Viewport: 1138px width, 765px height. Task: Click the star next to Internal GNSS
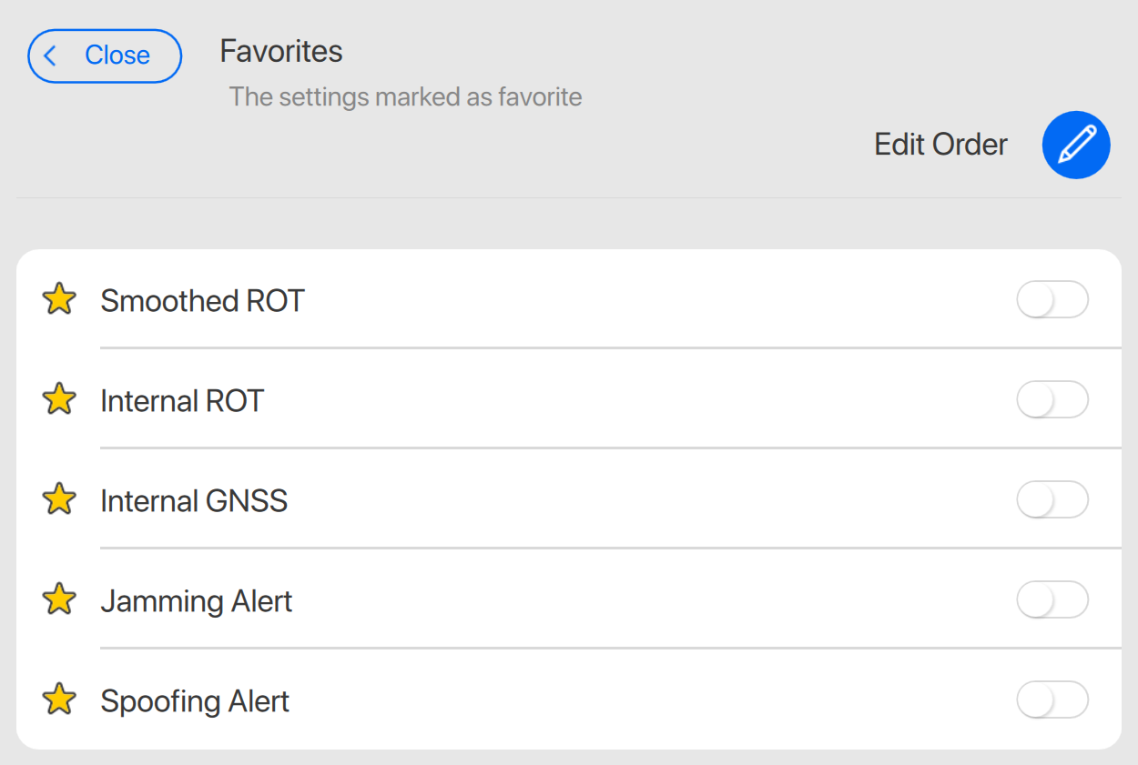[x=59, y=499]
